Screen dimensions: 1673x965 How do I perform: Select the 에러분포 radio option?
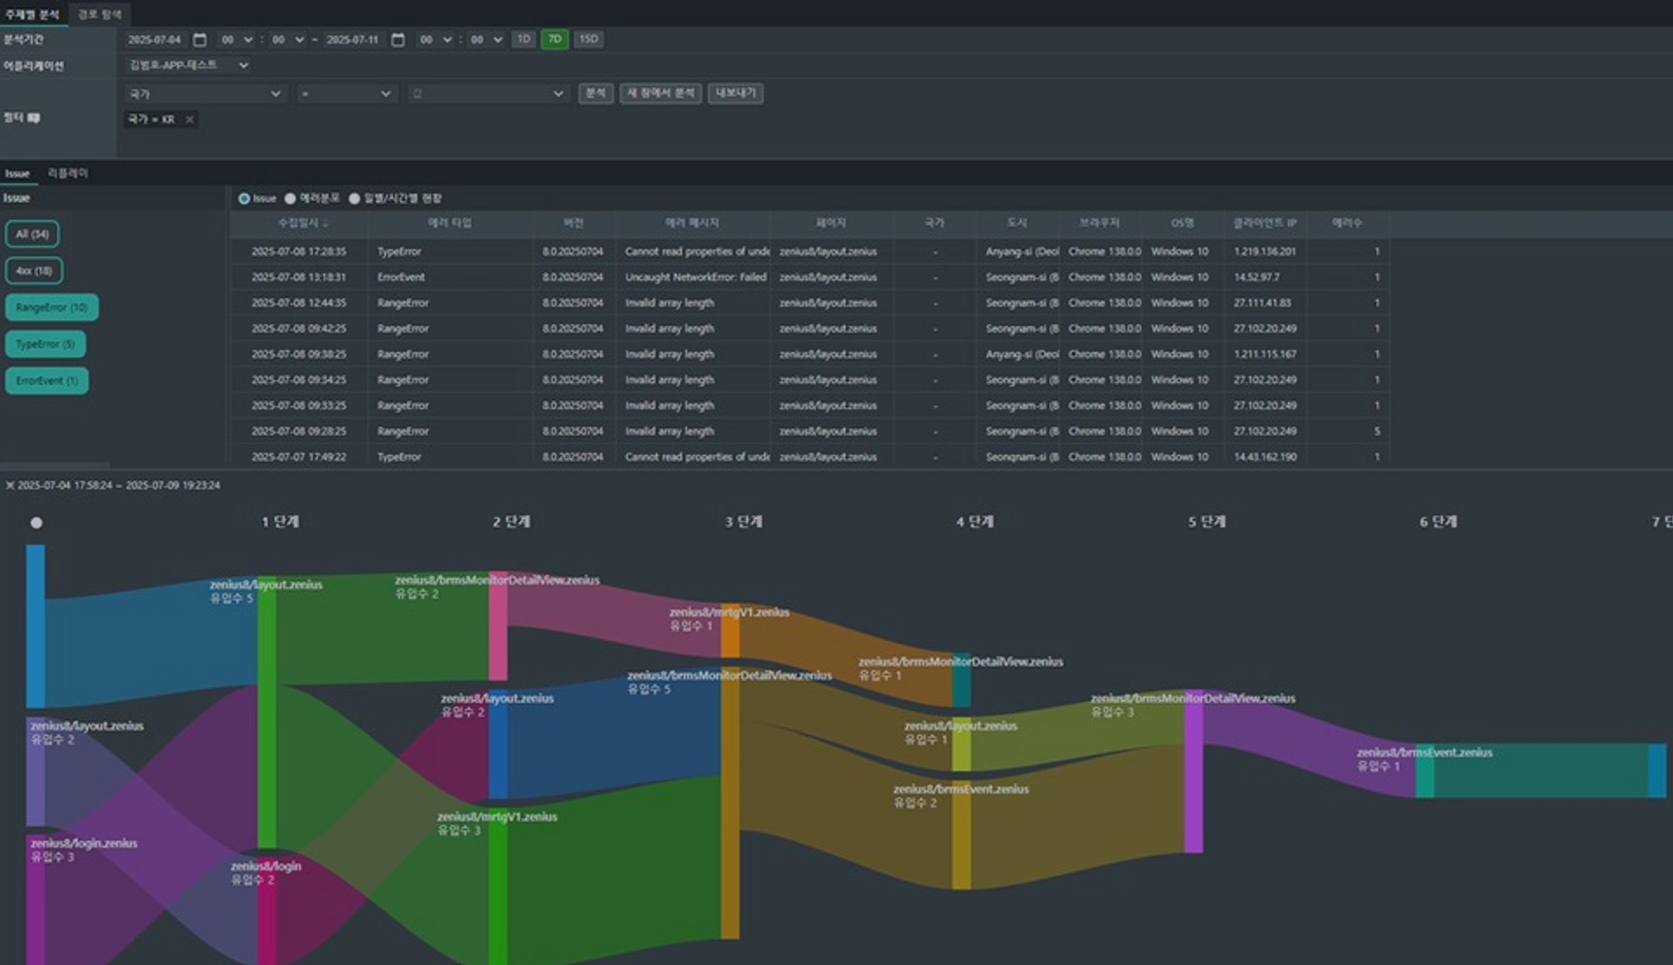(x=290, y=199)
